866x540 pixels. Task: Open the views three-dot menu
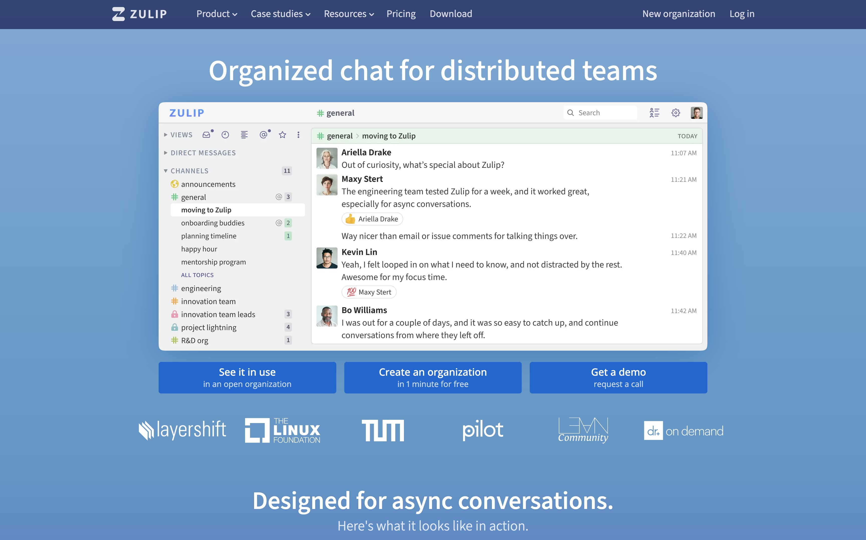(298, 135)
